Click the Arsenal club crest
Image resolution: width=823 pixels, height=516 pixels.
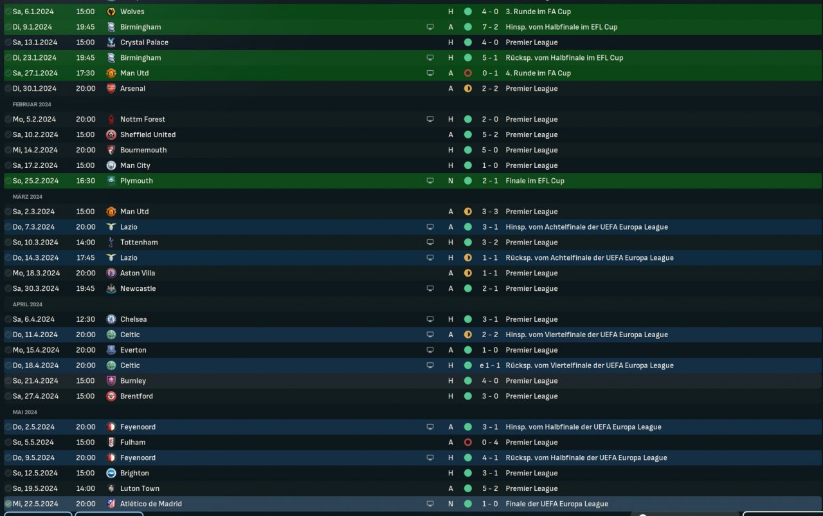111,89
